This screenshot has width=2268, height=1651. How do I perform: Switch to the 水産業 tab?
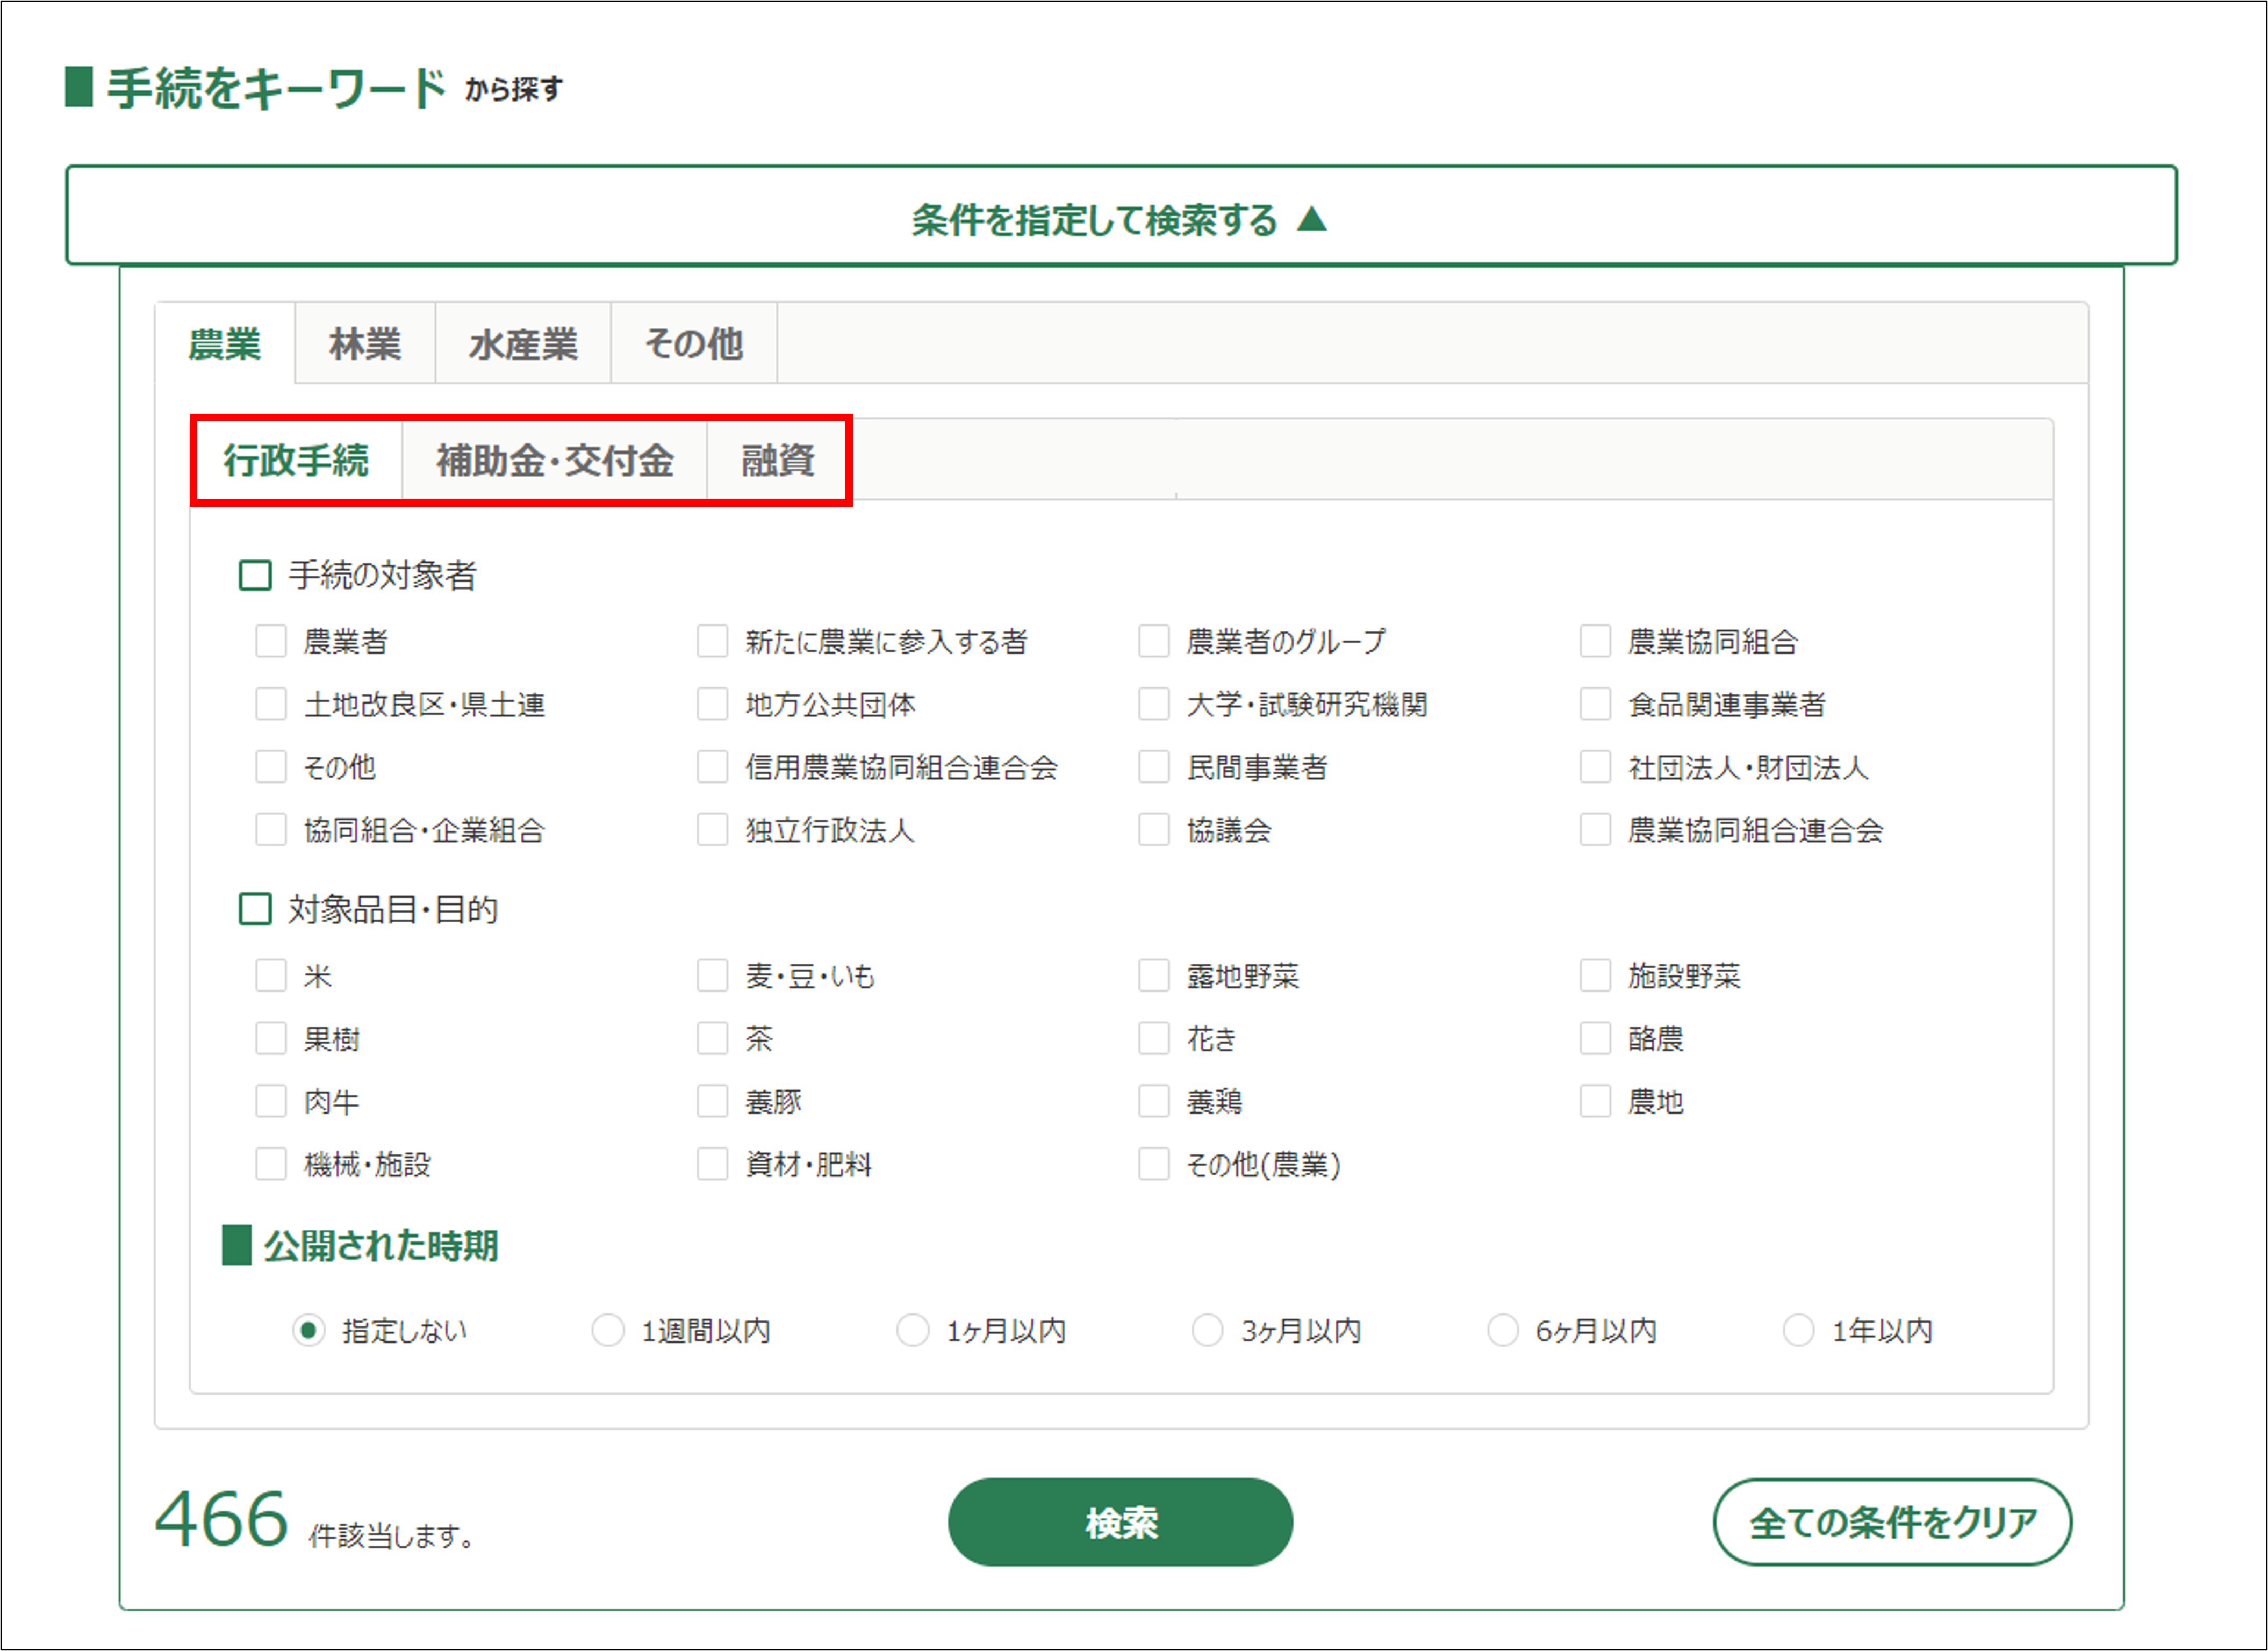[x=523, y=344]
